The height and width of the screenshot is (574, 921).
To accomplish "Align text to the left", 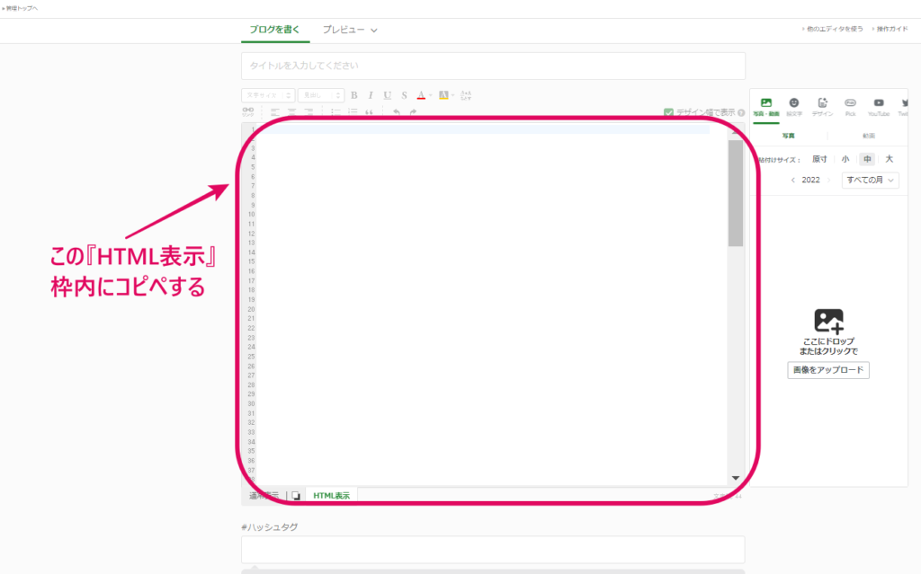I will [275, 111].
